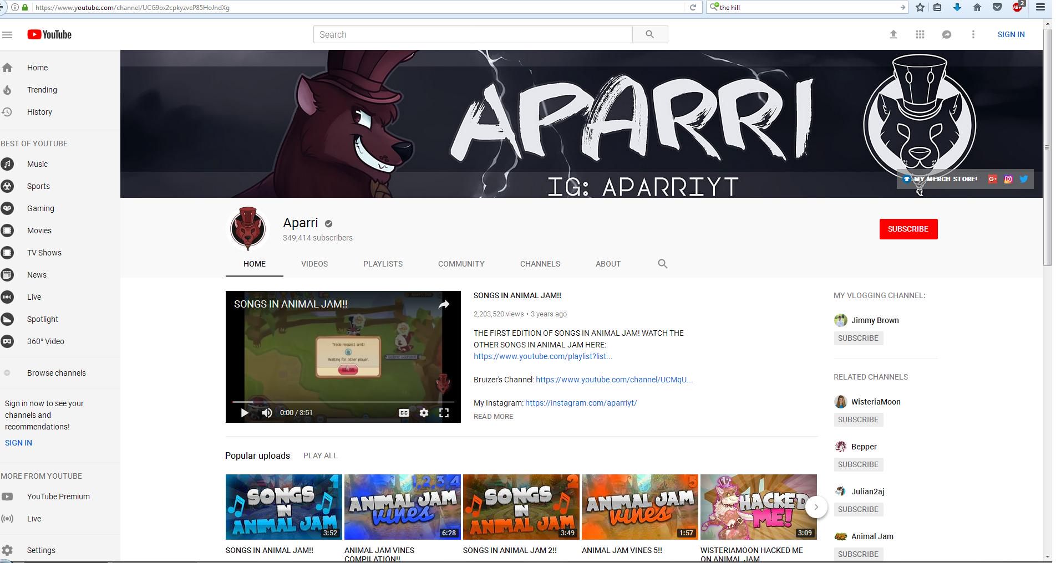Screen dimensions: 1056x563
Task: Click the Home icon in sidebar
Action: click(x=7, y=68)
